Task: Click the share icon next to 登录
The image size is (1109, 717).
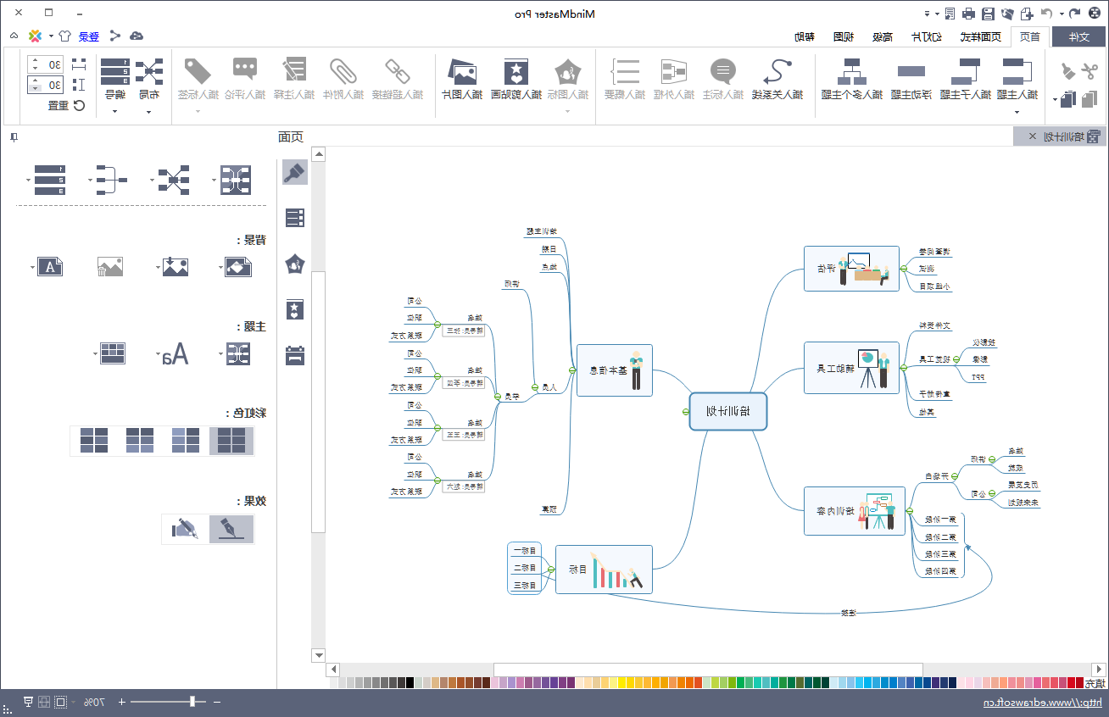Action: click(114, 36)
